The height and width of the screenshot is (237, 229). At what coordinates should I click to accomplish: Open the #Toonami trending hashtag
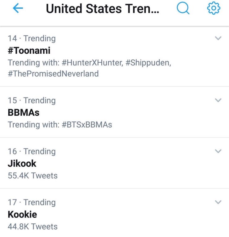[x=29, y=51]
